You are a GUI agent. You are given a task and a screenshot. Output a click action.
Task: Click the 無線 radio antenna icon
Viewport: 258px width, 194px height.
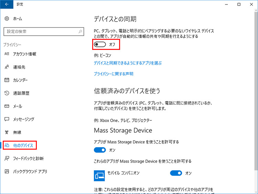tap(7, 132)
